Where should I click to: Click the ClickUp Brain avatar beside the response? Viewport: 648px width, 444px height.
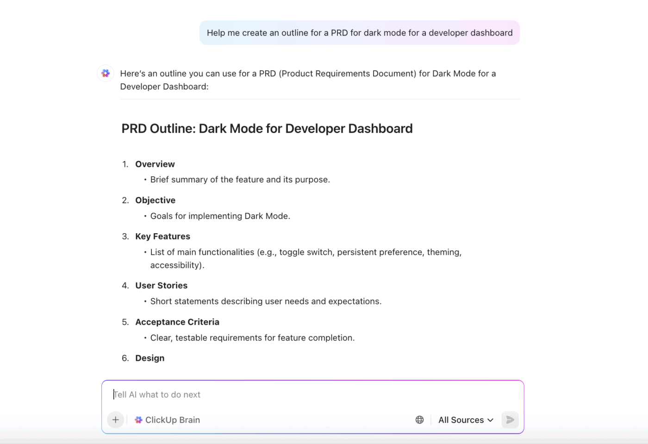[106, 73]
